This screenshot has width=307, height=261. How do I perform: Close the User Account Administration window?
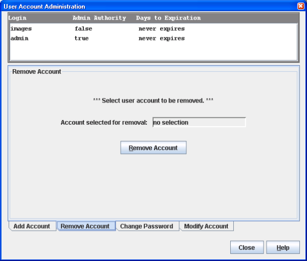[x=301, y=6]
